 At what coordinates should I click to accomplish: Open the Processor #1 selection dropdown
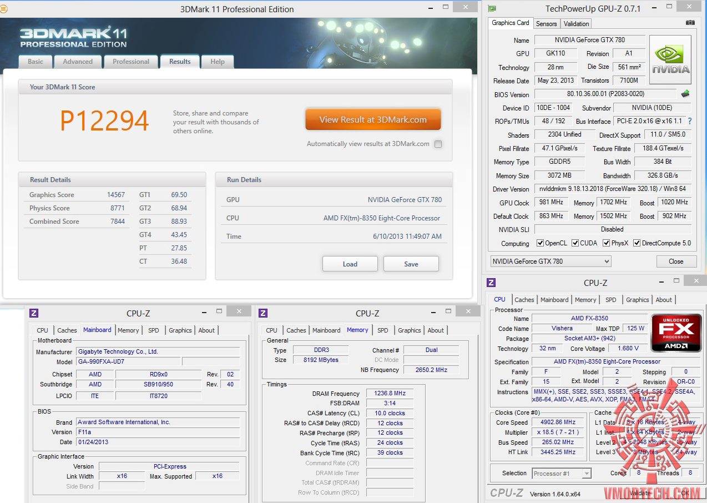562,474
